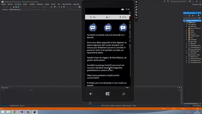This screenshot has width=202, height=114.
Task: Open the DÉBOGUER menu
Action: (40, 4)
